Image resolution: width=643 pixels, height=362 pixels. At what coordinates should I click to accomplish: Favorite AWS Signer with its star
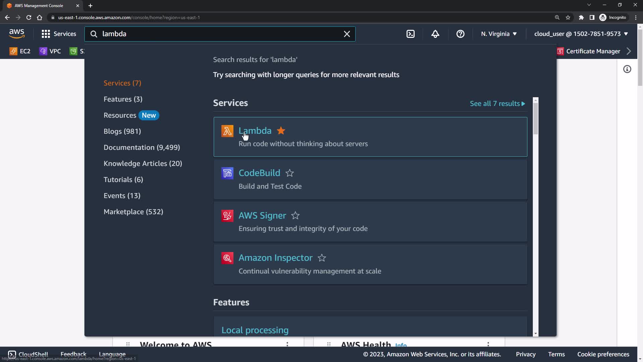tap(295, 216)
